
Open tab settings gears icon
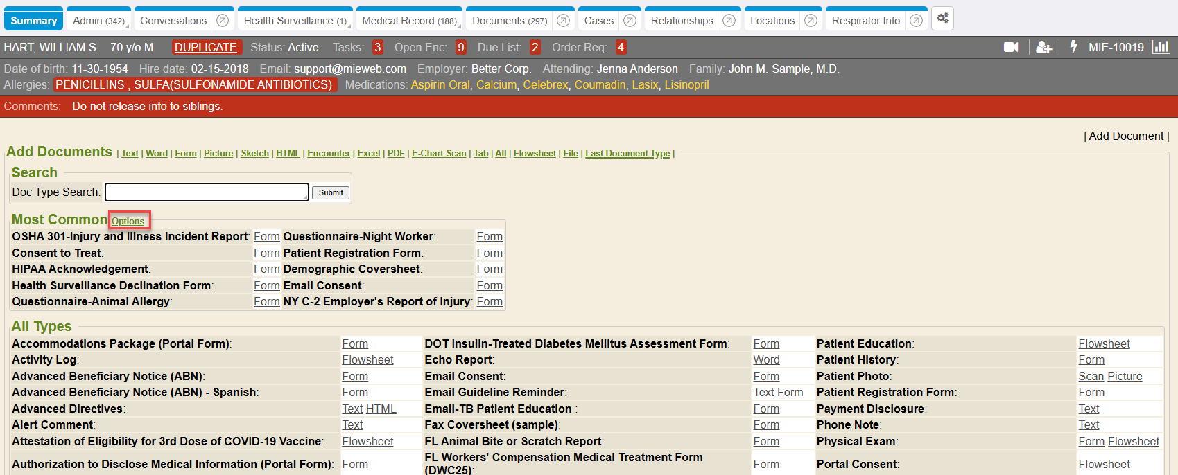943,19
